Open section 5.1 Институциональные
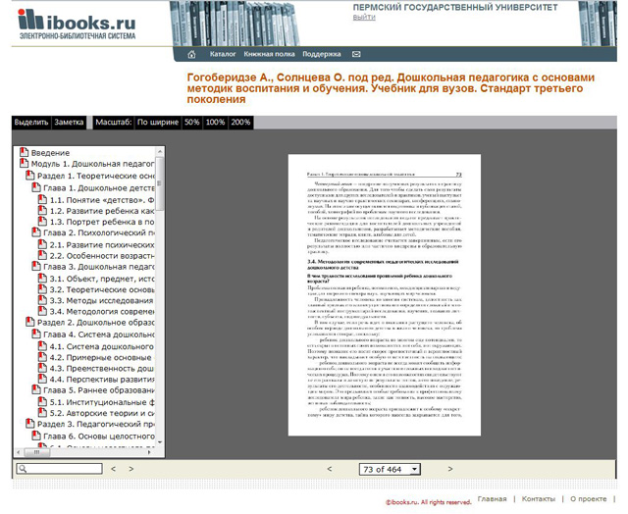Screen dimensions: 628x514 pos(102,402)
